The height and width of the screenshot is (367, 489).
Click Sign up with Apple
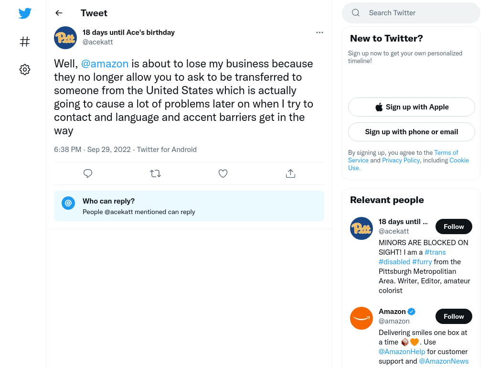point(411,107)
